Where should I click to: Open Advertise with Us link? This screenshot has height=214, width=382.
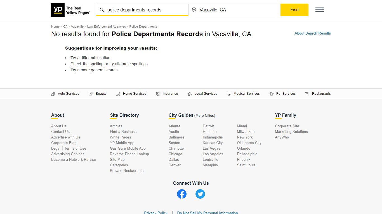coord(66,137)
